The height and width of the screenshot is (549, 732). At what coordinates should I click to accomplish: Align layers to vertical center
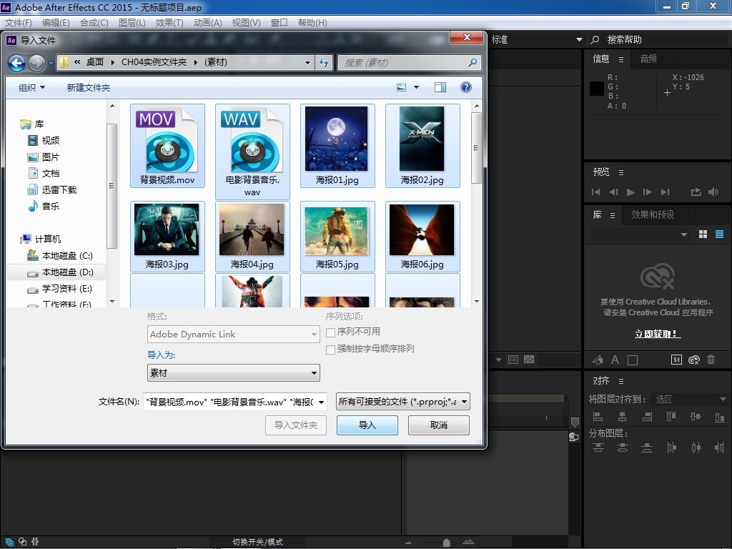tap(696, 417)
